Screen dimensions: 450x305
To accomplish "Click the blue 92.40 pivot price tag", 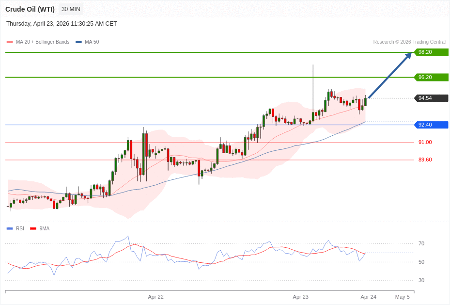I will pyautogui.click(x=431, y=125).
